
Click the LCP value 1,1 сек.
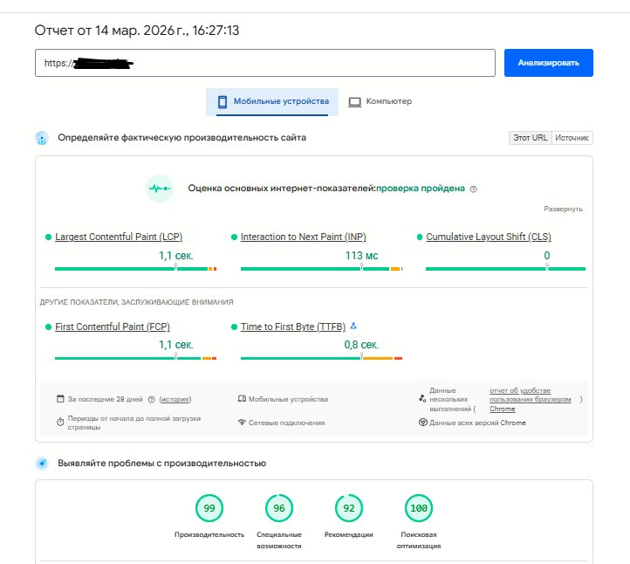(x=176, y=256)
